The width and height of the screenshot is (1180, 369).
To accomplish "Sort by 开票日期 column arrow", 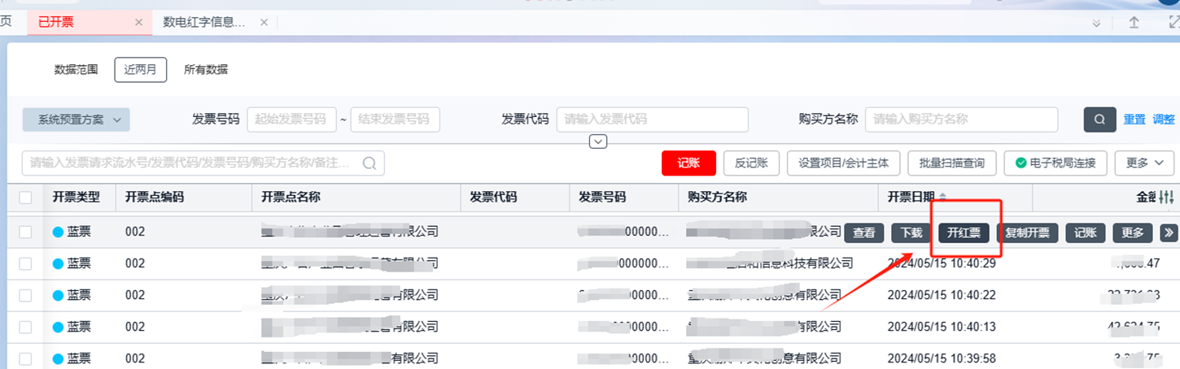I will click(943, 198).
